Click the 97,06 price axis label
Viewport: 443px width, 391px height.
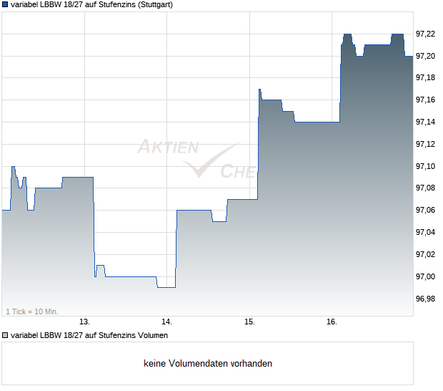[425, 210]
